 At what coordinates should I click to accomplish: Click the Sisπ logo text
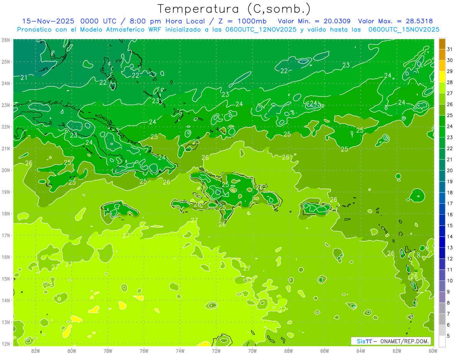pyautogui.click(x=364, y=341)
